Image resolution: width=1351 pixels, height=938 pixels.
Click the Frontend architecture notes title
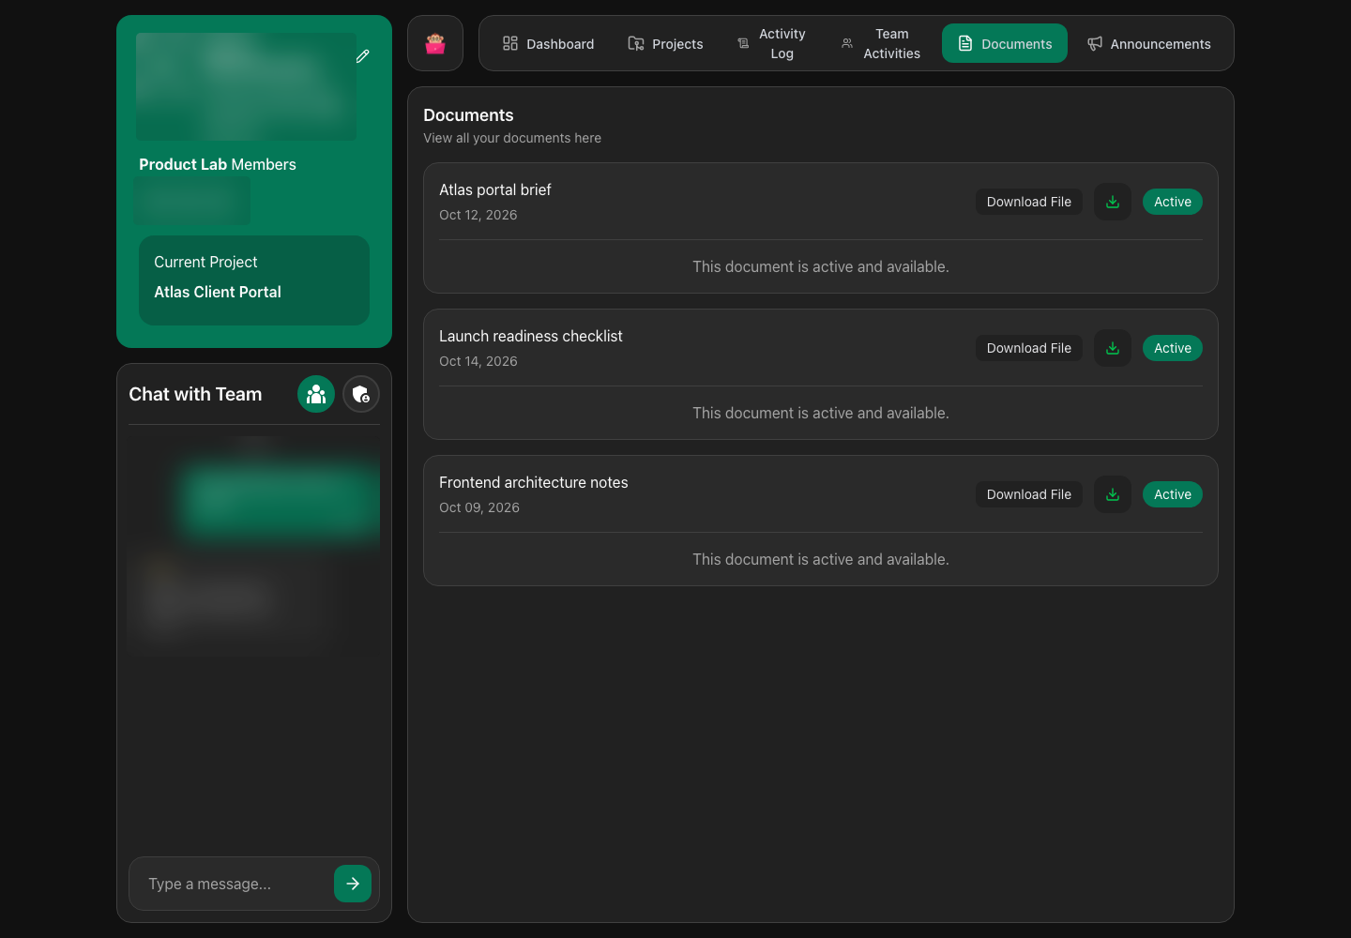[x=534, y=482]
